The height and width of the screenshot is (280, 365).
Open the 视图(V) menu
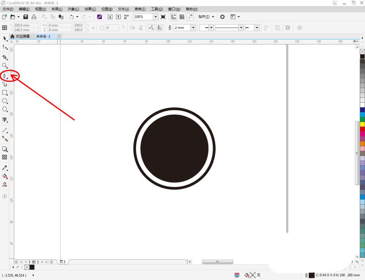[x=41, y=9]
